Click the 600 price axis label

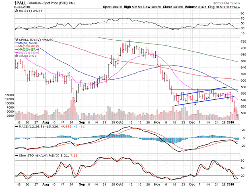tap(243, 80)
